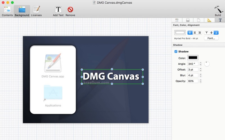Click the Build dropdown arrow
225x140 pixels.
(222, 11)
